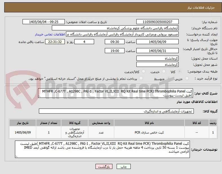Click the response deadline date 1405/06/09 field
The width and height of the screenshot is (222, 174).
pos(157,42)
